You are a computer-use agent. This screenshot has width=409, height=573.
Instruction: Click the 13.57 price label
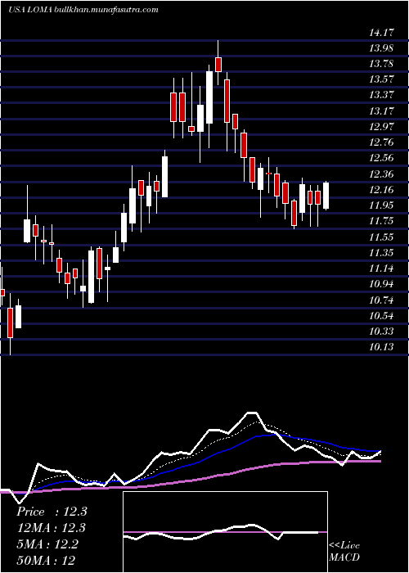[x=381, y=79]
